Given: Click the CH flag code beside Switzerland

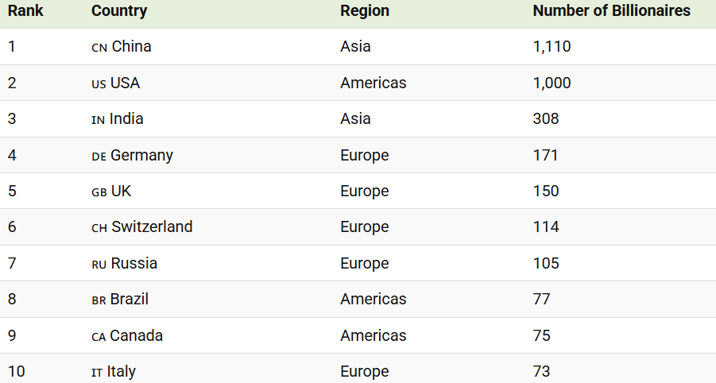Looking at the screenshot, I should [99, 228].
